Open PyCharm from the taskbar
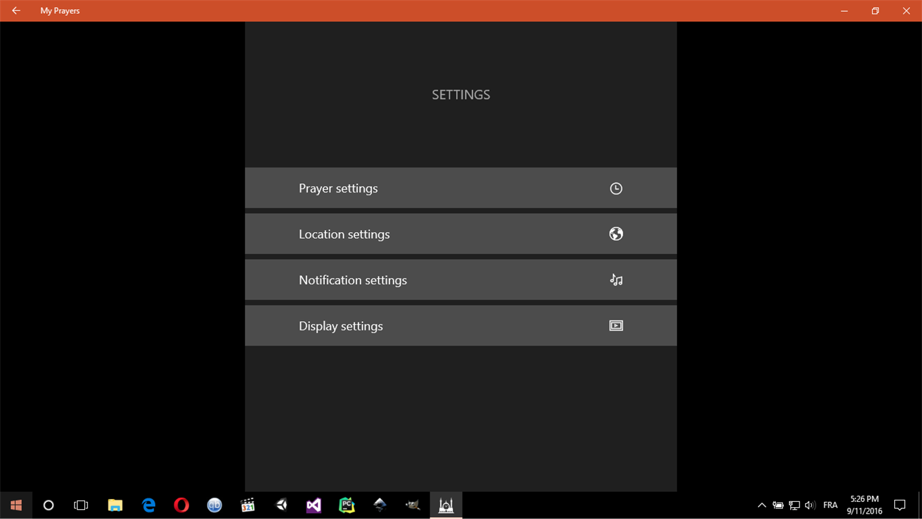This screenshot has height=519, width=922. (x=347, y=505)
